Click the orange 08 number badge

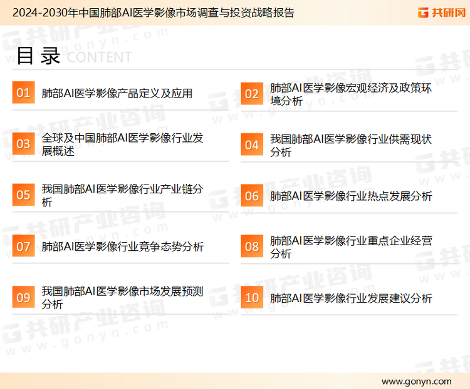pos(252,246)
